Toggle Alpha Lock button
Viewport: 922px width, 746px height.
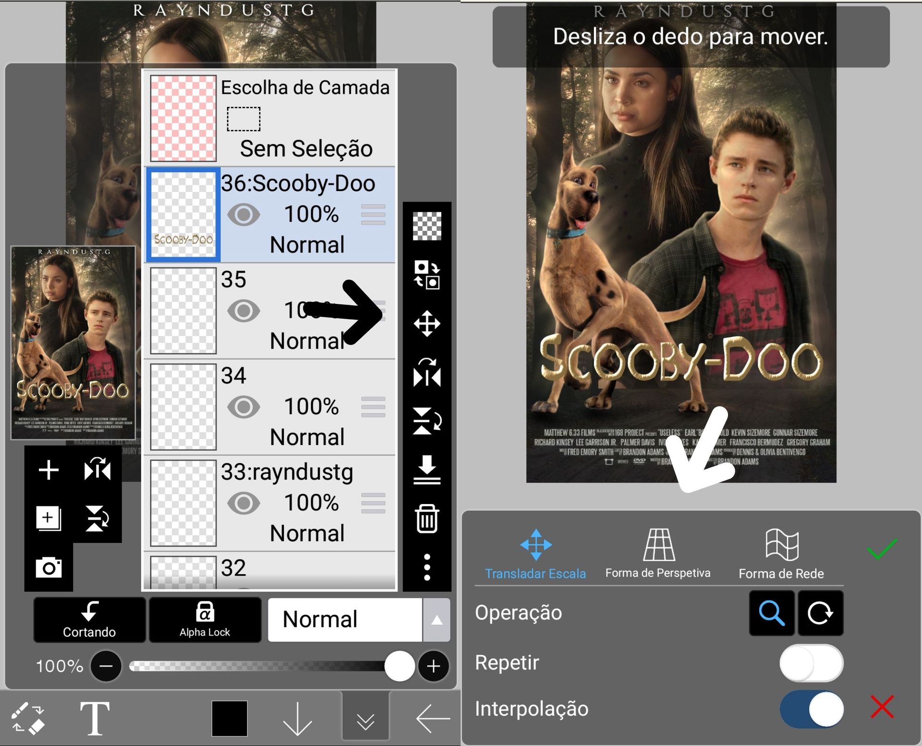205,619
